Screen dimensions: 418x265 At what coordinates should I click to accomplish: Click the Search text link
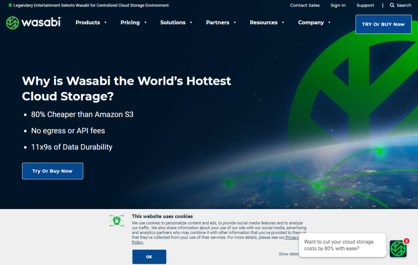404,5
